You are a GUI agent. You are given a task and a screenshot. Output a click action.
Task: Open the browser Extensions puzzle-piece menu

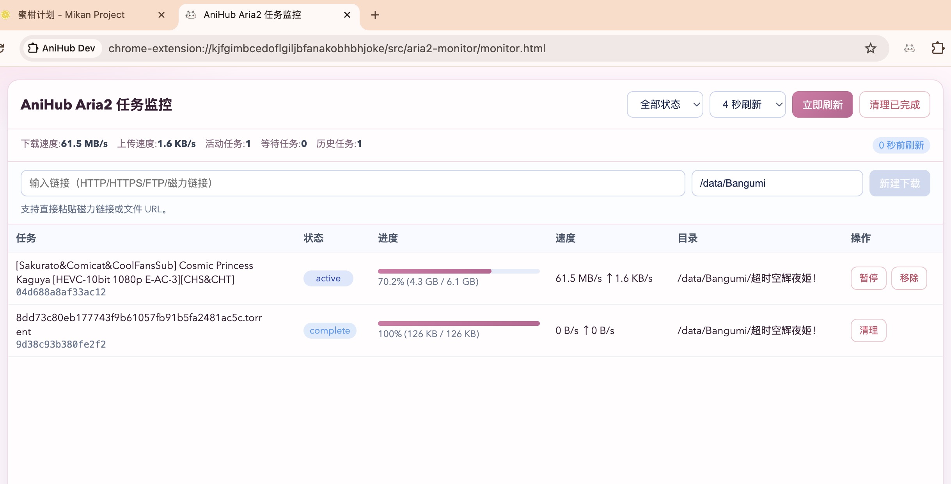pos(938,48)
